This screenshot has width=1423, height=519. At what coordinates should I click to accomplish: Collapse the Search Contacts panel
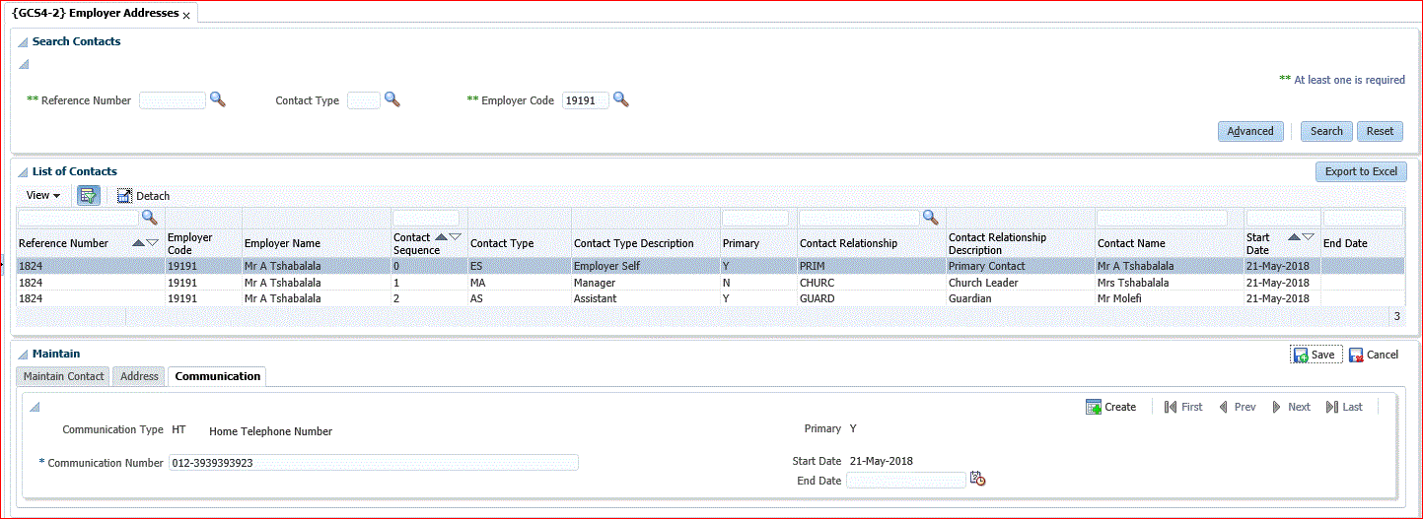[x=23, y=42]
